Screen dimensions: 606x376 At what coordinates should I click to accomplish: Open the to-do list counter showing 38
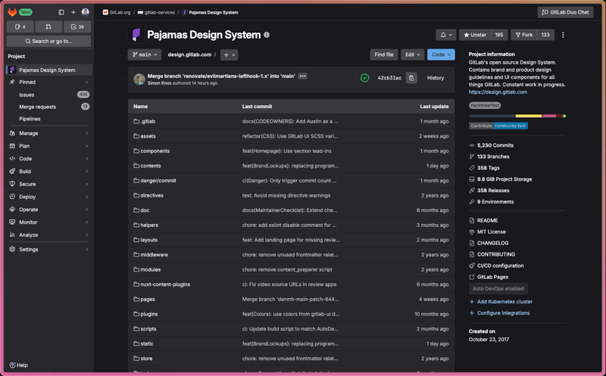[77, 26]
